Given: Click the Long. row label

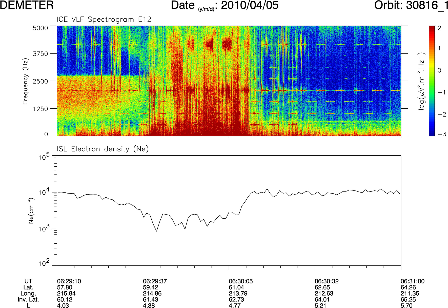Looking at the screenshot, I should click(x=28, y=294).
